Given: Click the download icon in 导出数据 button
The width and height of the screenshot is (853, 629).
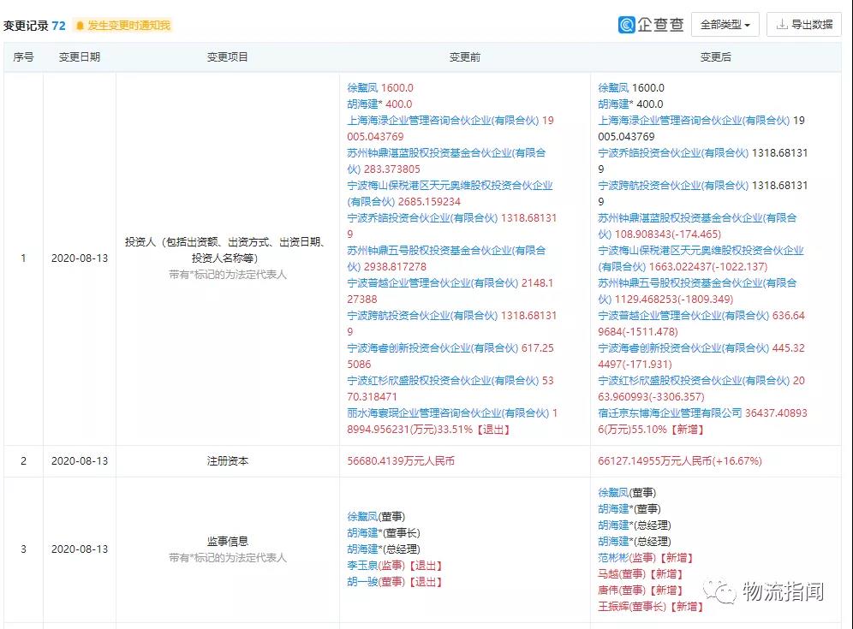Looking at the screenshot, I should (781, 25).
